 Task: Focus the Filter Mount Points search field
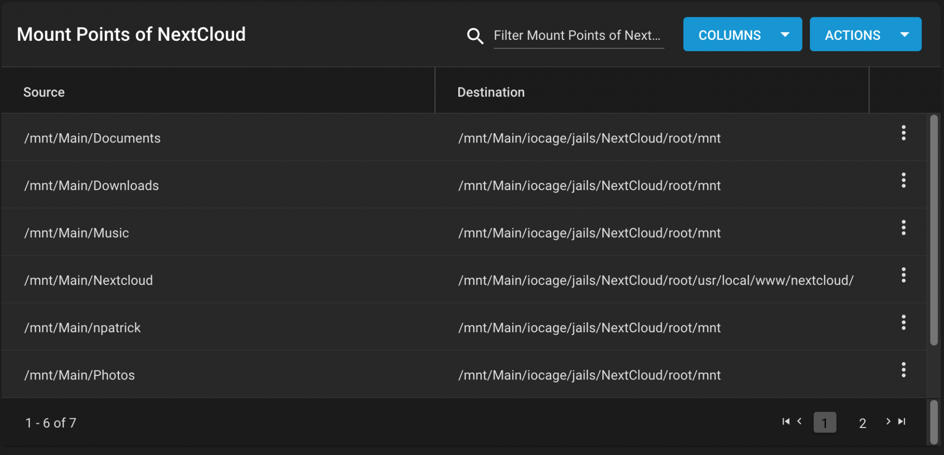[579, 36]
